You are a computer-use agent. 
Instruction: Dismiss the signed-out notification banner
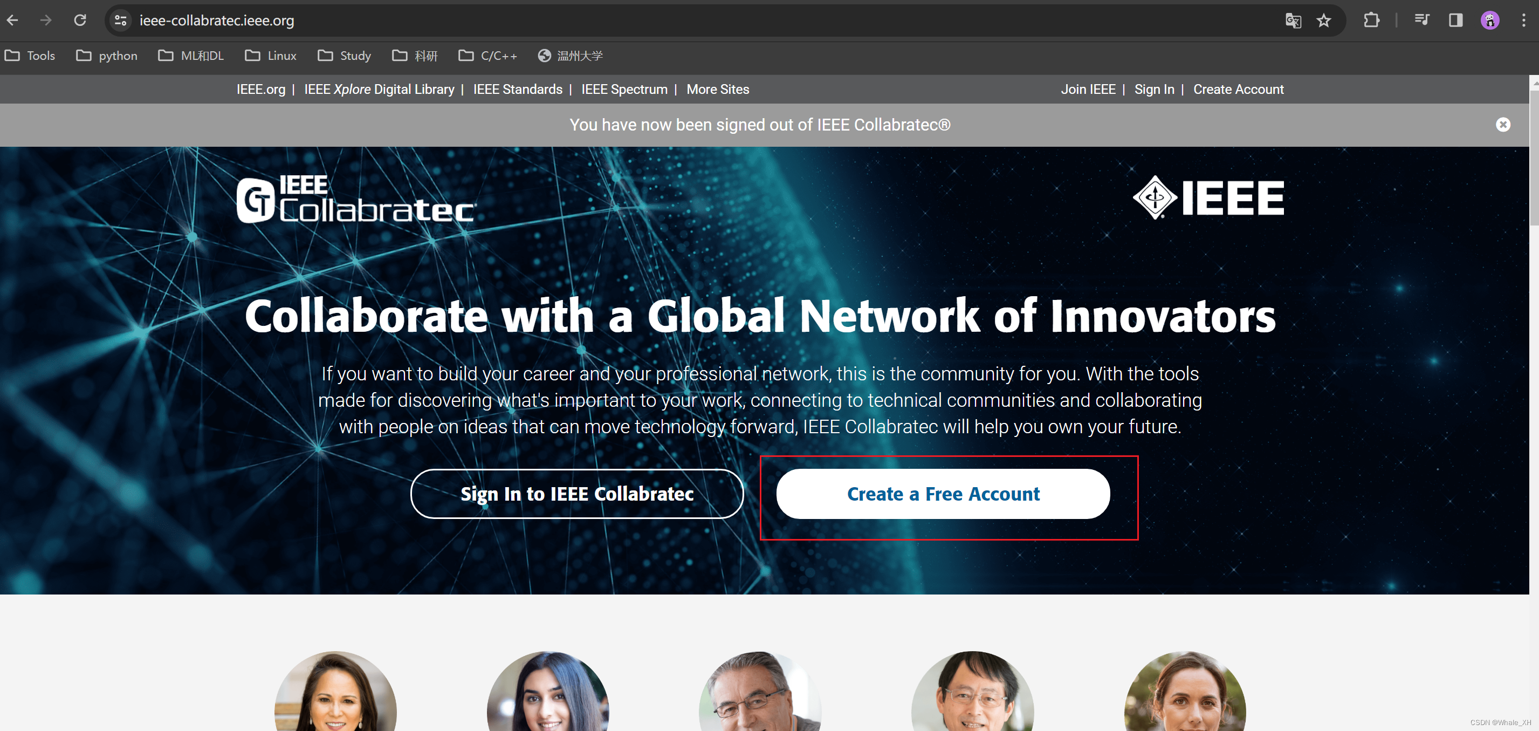tap(1503, 124)
